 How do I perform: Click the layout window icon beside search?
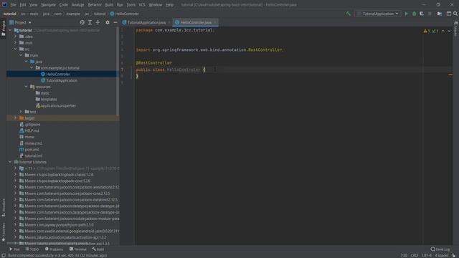(449, 14)
